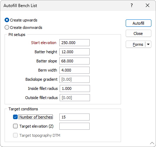
Task: Click the Autofill button
Action: tap(138, 23)
